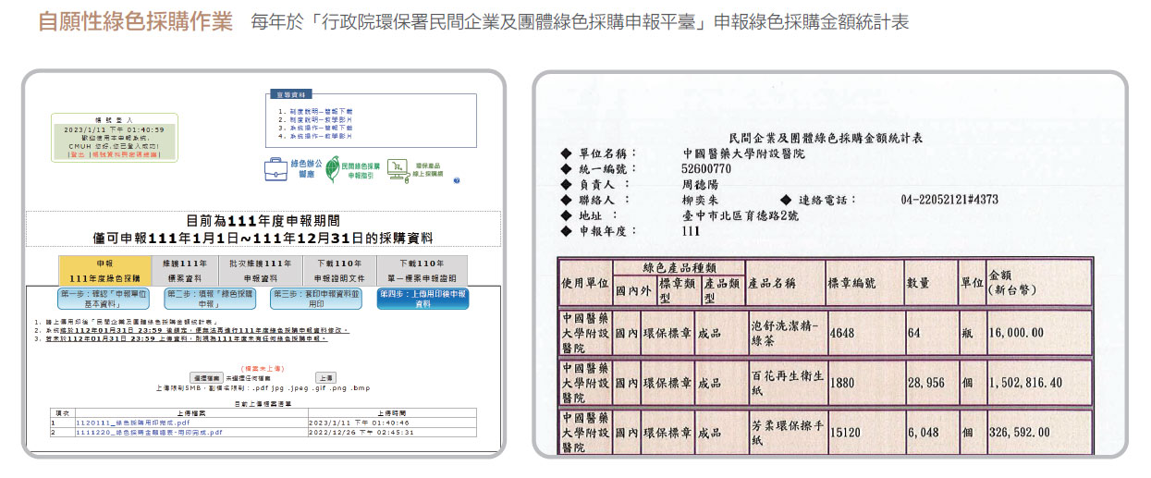
Task: Switch to the 維護111年標案資料 tab
Action: 184,271
